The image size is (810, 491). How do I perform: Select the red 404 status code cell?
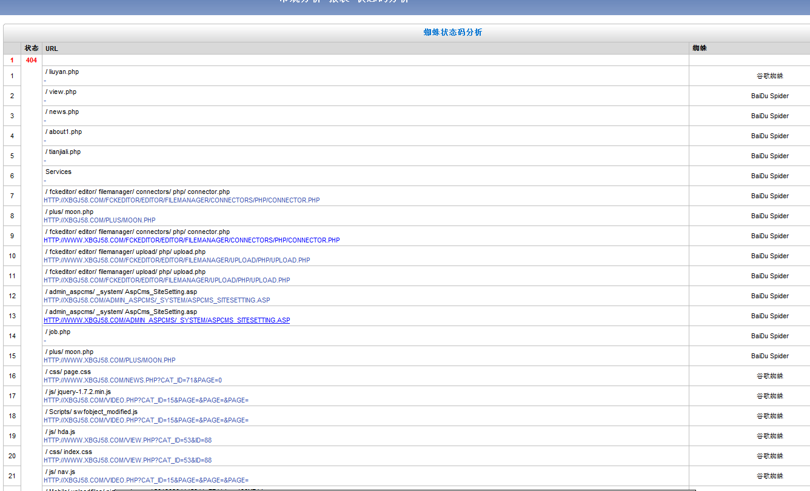(x=32, y=61)
